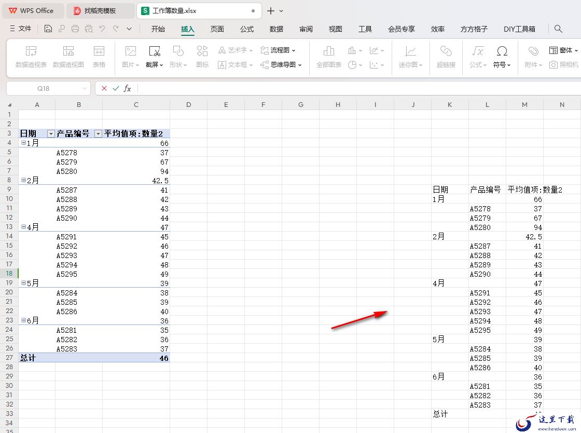The image size is (581, 433).
Task: Open the column chart dropdown
Action: [x=355, y=50]
